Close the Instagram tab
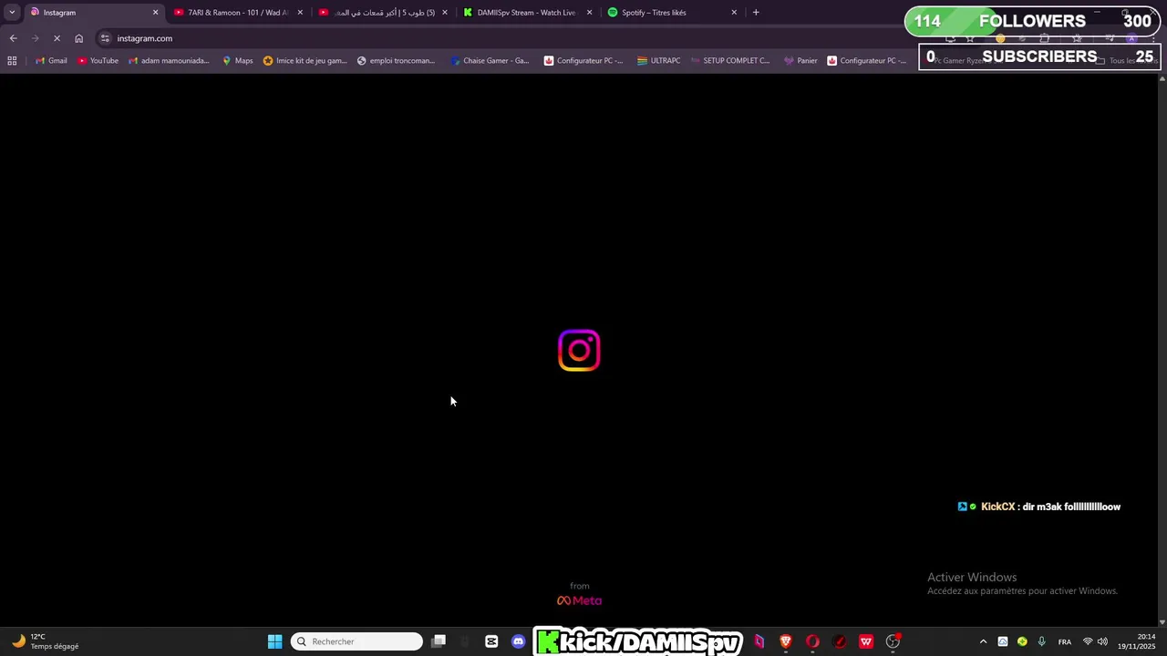This screenshot has width=1167, height=656. pyautogui.click(x=155, y=13)
